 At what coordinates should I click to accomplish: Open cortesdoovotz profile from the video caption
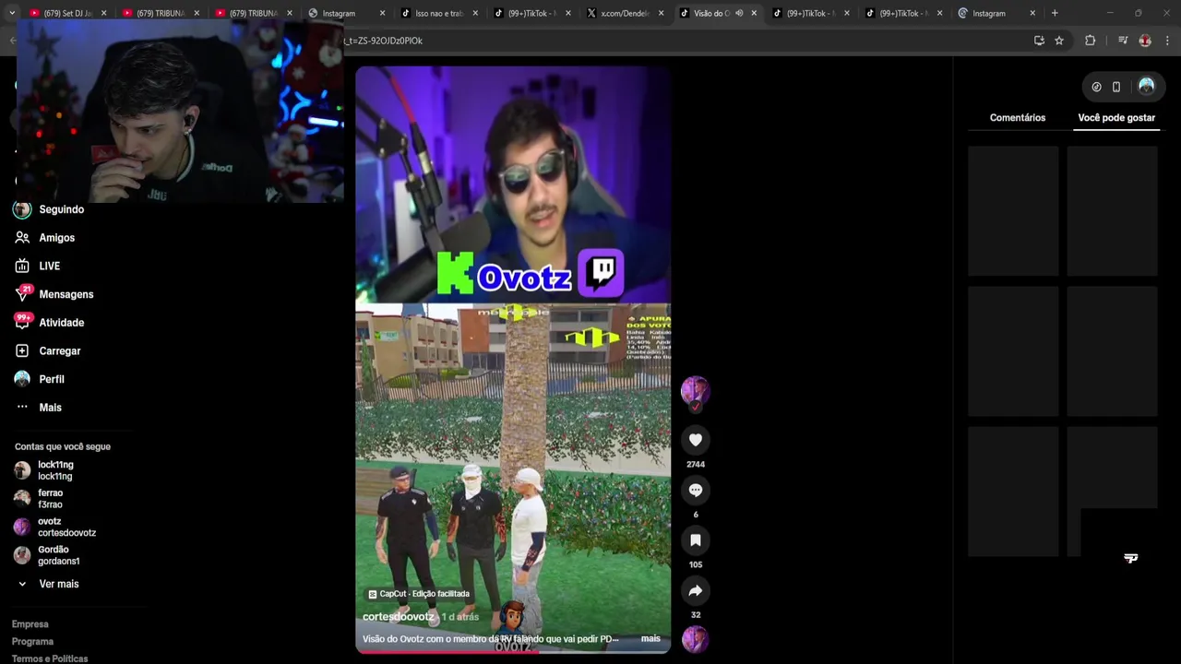399,616
